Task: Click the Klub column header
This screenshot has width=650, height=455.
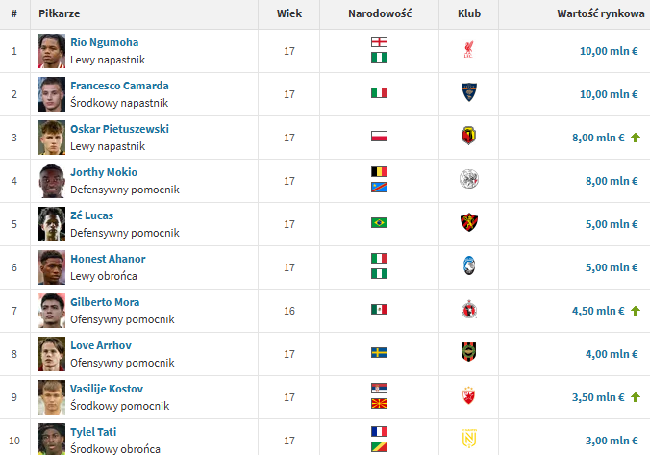Action: point(468,14)
